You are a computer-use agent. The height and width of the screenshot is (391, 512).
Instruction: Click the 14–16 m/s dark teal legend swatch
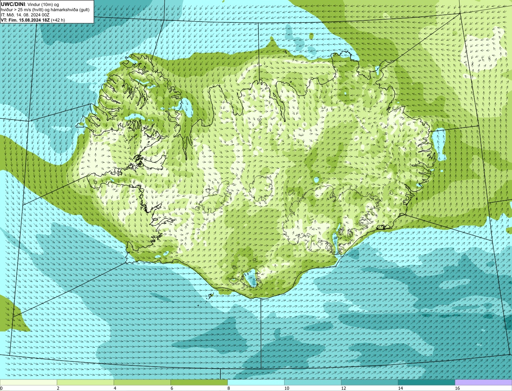click(x=427, y=382)
